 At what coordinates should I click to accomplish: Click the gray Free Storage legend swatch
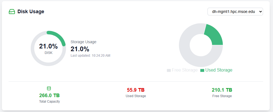click(x=169, y=70)
